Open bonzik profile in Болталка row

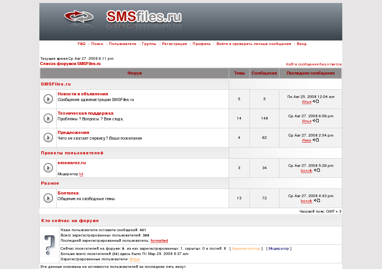point(307,201)
